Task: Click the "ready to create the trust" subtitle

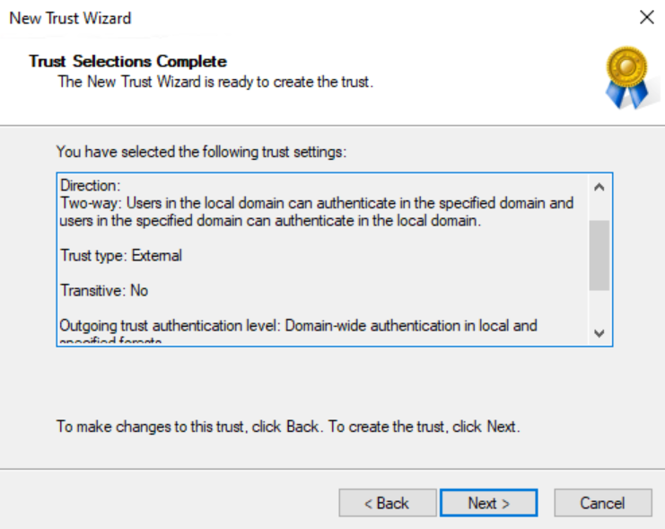Action: (x=215, y=83)
